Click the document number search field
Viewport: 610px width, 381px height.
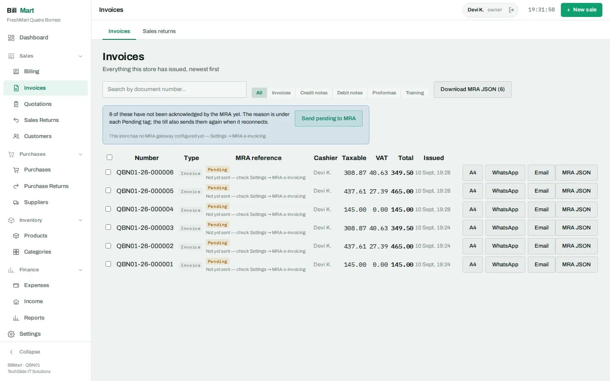(x=175, y=89)
